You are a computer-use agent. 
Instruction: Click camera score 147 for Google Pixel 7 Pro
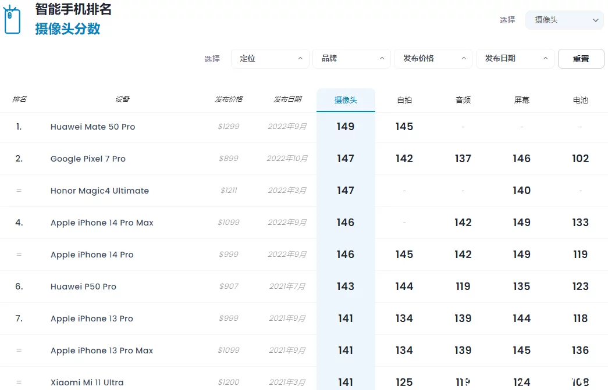346,159
